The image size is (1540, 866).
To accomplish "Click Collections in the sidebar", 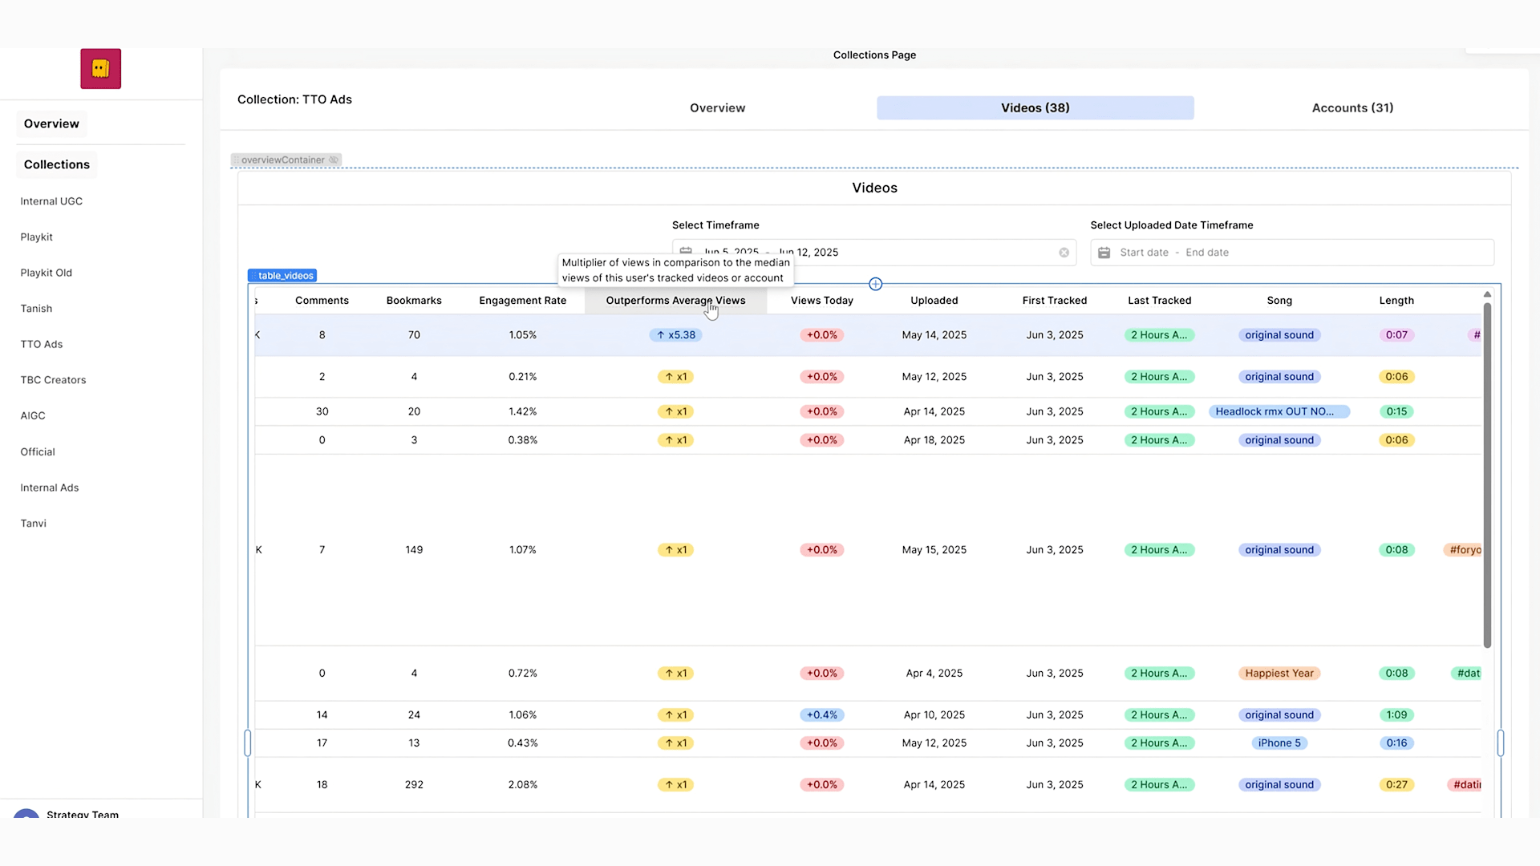I will (x=56, y=164).
